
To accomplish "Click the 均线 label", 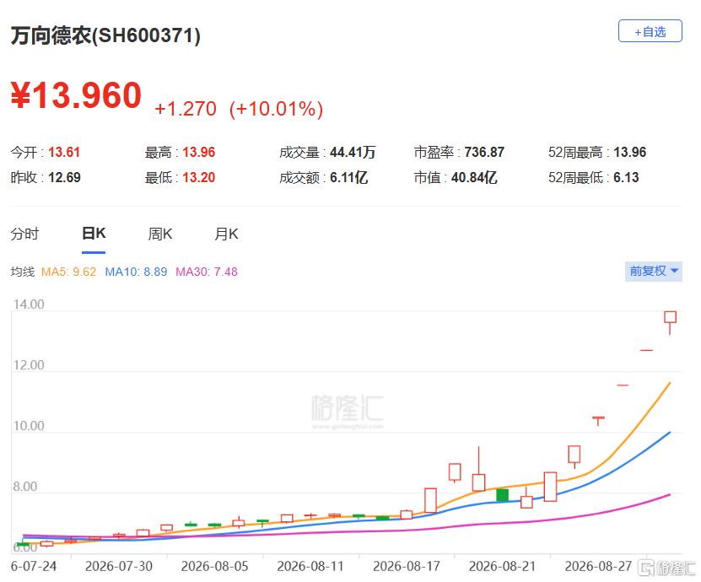I will click(22, 272).
